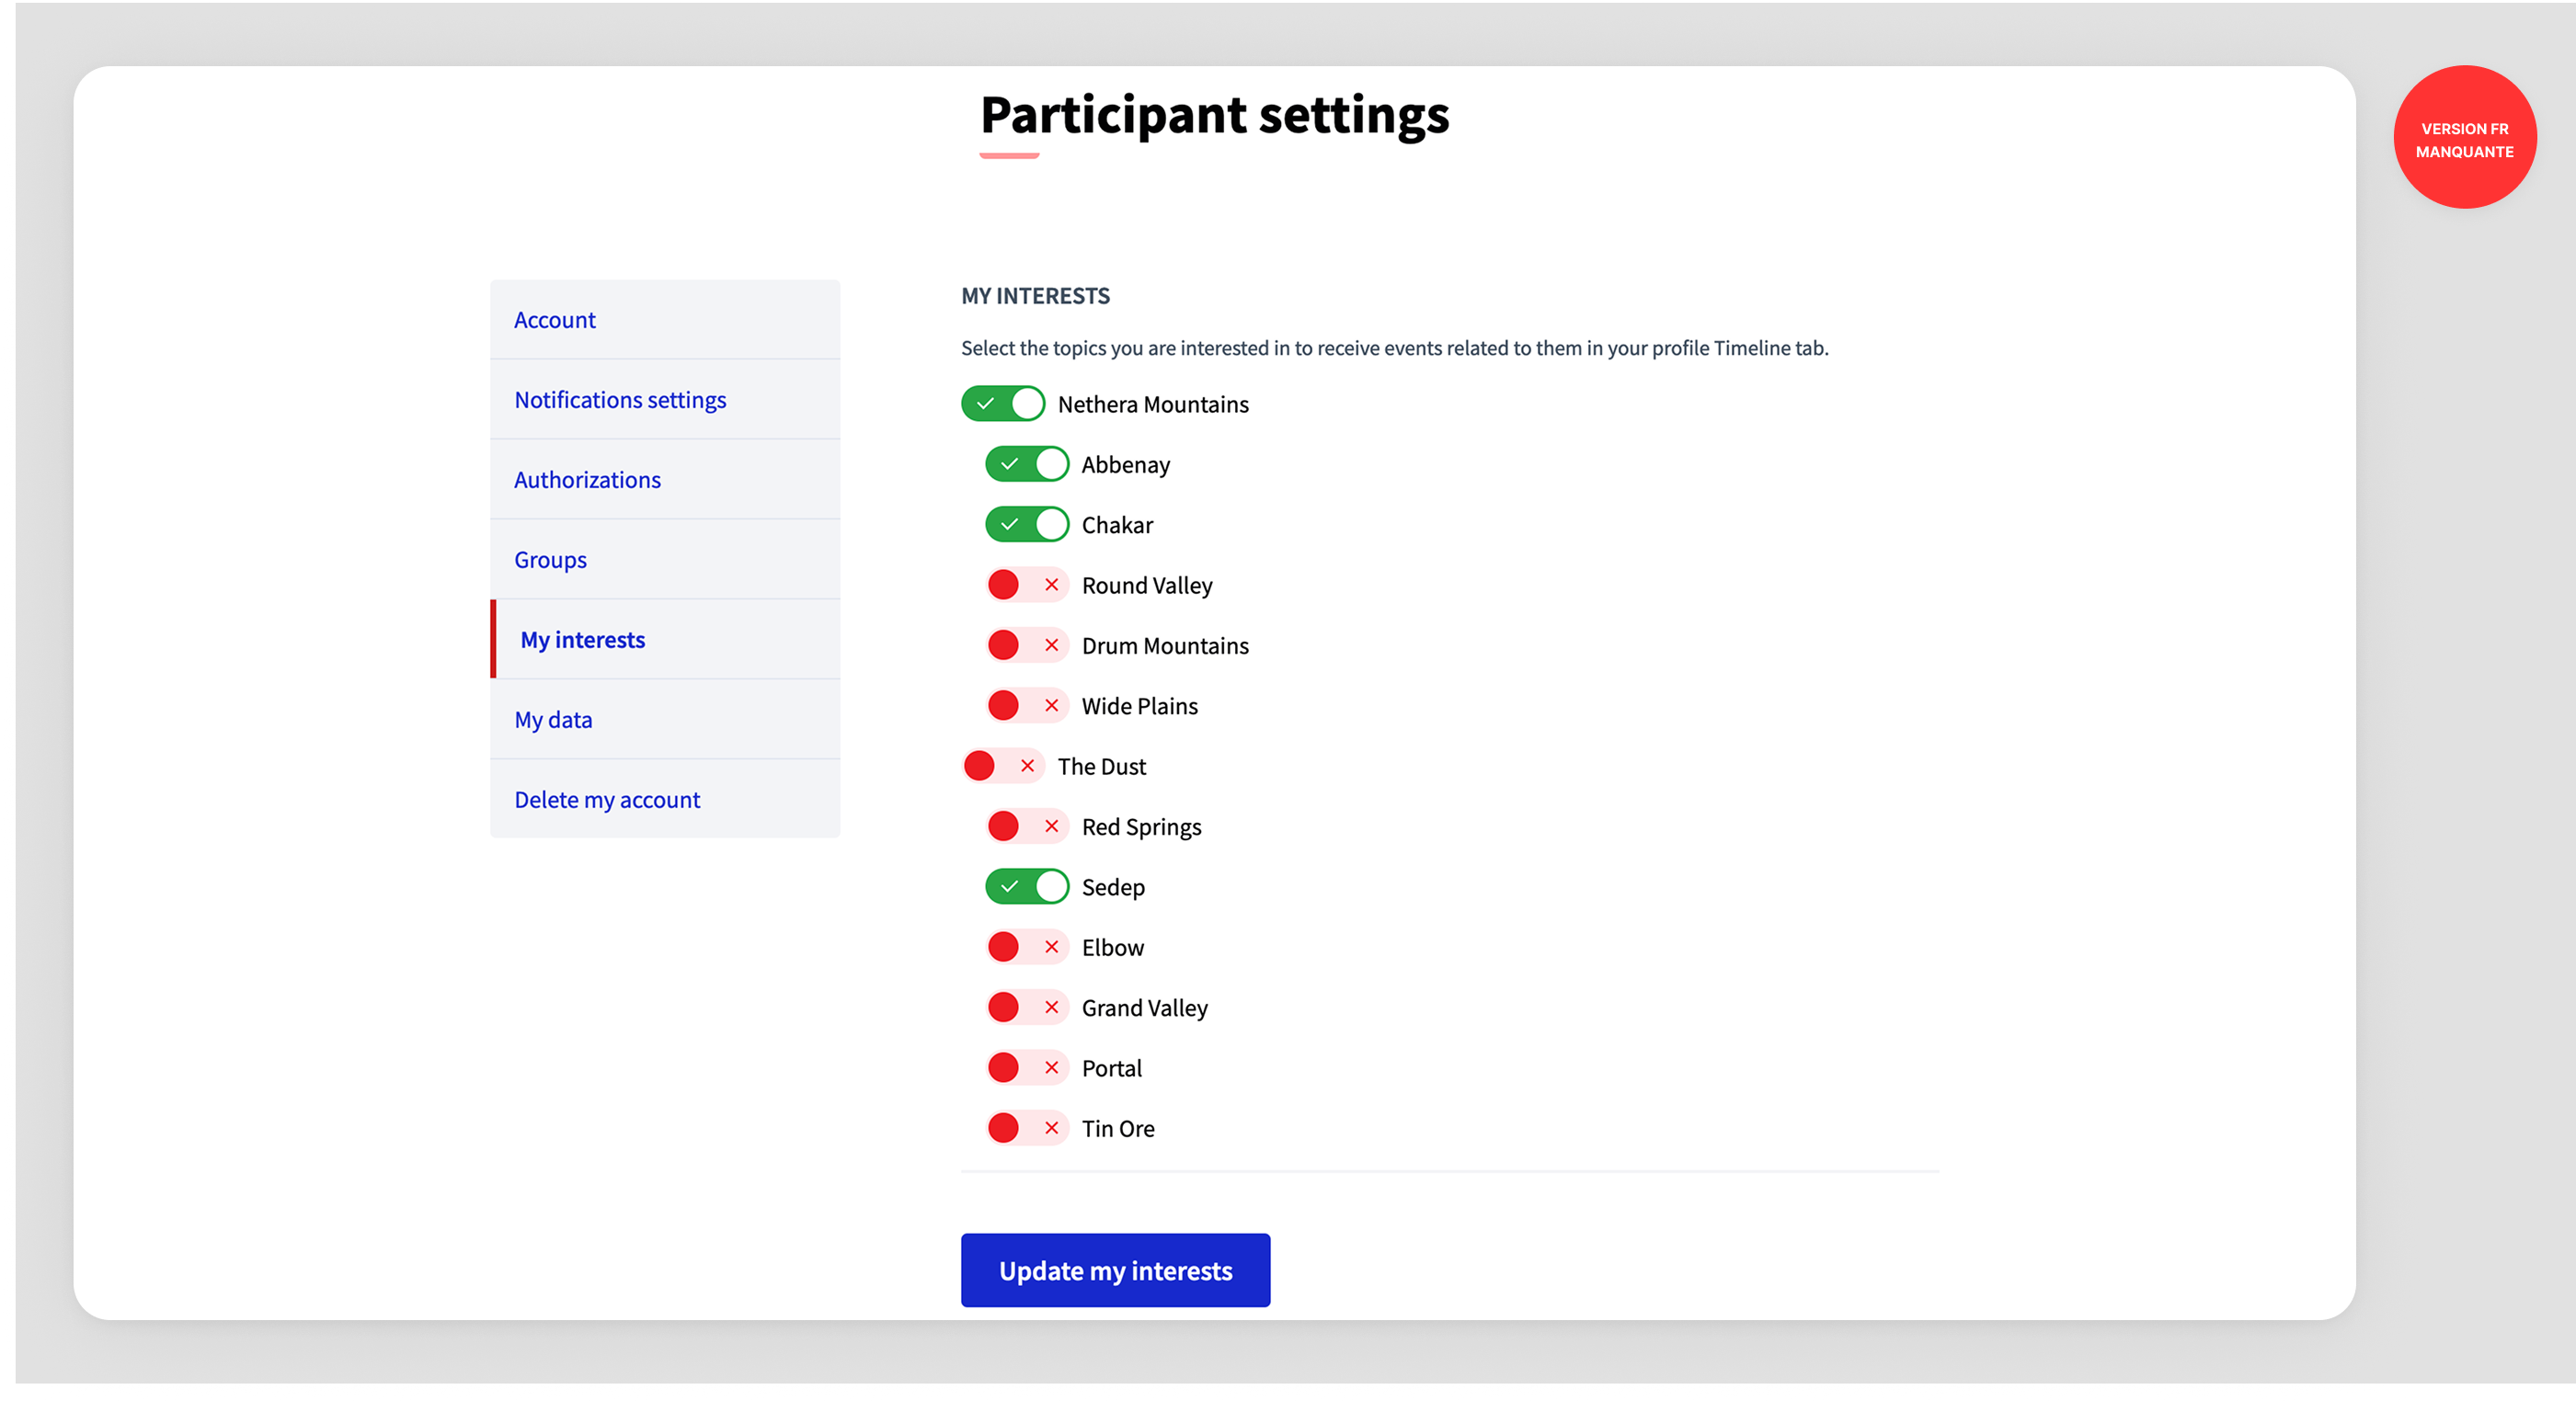
Task: Select the My interests tab
Action: click(x=665, y=640)
